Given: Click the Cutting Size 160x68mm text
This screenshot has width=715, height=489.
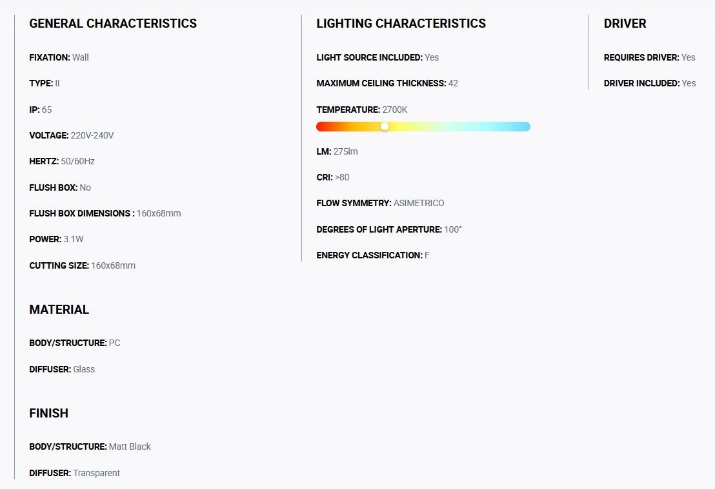Looking at the screenshot, I should pyautogui.click(x=82, y=265).
